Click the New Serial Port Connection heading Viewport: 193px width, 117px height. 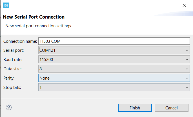click(34, 17)
